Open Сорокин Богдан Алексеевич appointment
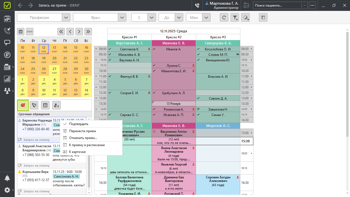350x197 pixels. (218, 181)
